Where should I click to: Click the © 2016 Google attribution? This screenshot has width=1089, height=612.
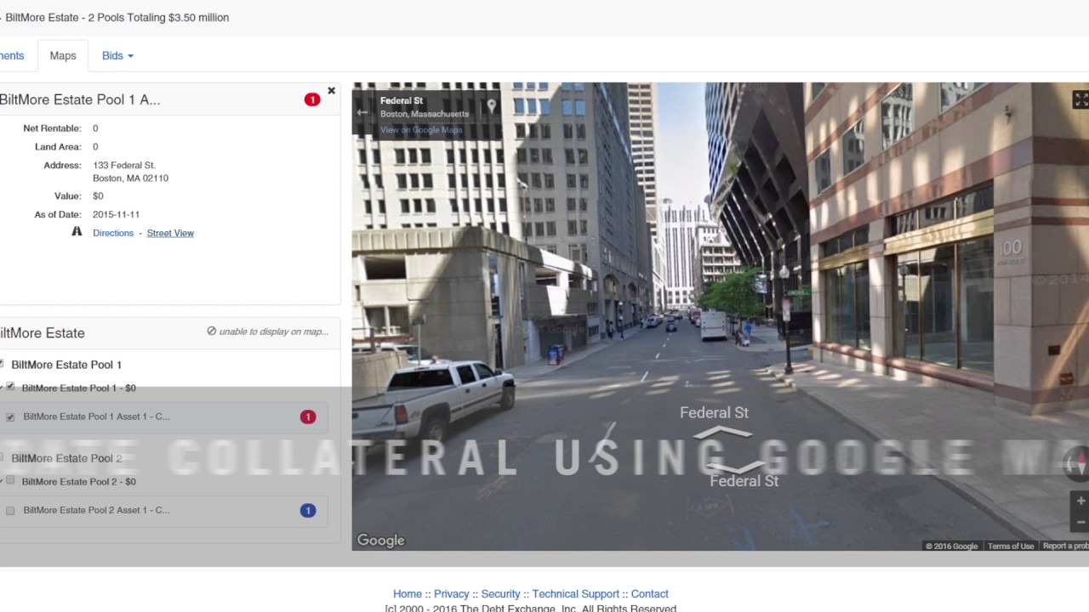[951, 546]
